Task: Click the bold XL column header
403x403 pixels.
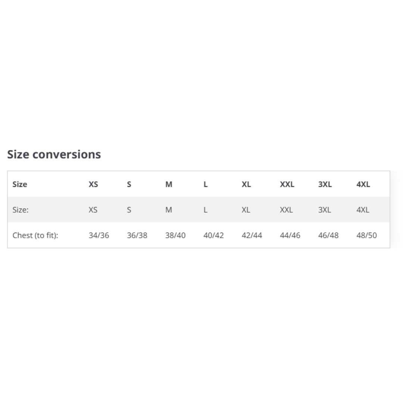Action: coord(246,184)
